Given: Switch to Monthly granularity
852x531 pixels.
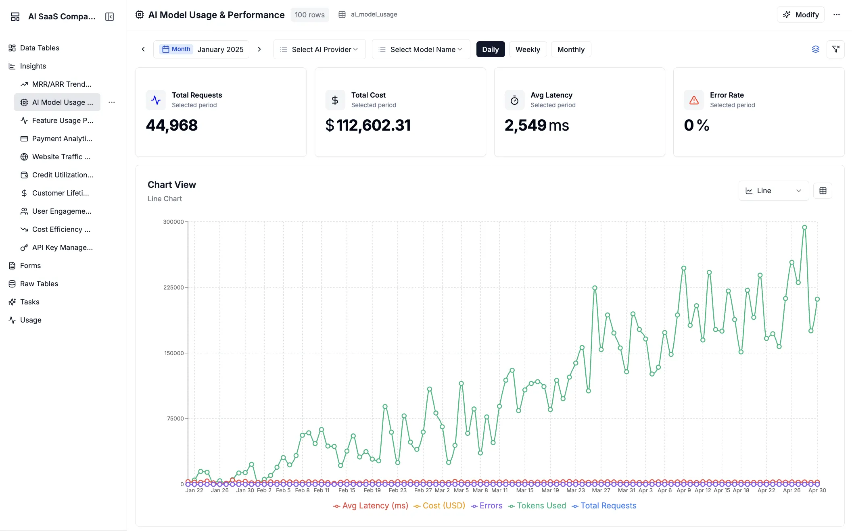Looking at the screenshot, I should pos(570,49).
